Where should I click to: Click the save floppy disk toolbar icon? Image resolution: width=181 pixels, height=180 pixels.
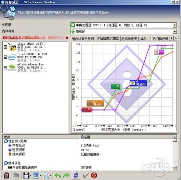coord(26,176)
